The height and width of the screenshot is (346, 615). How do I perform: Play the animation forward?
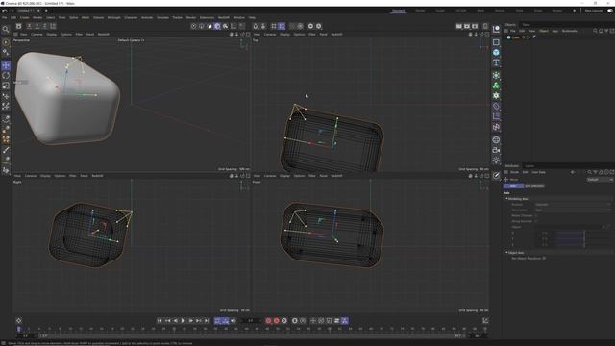click(184, 320)
